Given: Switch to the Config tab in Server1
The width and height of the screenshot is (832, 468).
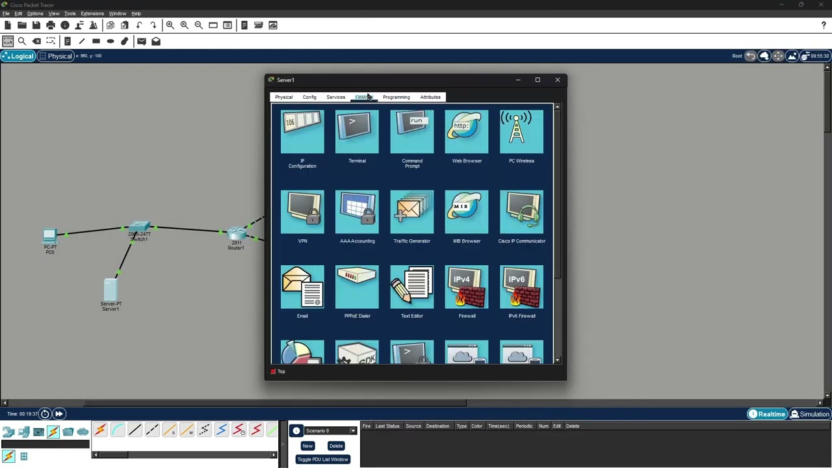Looking at the screenshot, I should point(309,97).
